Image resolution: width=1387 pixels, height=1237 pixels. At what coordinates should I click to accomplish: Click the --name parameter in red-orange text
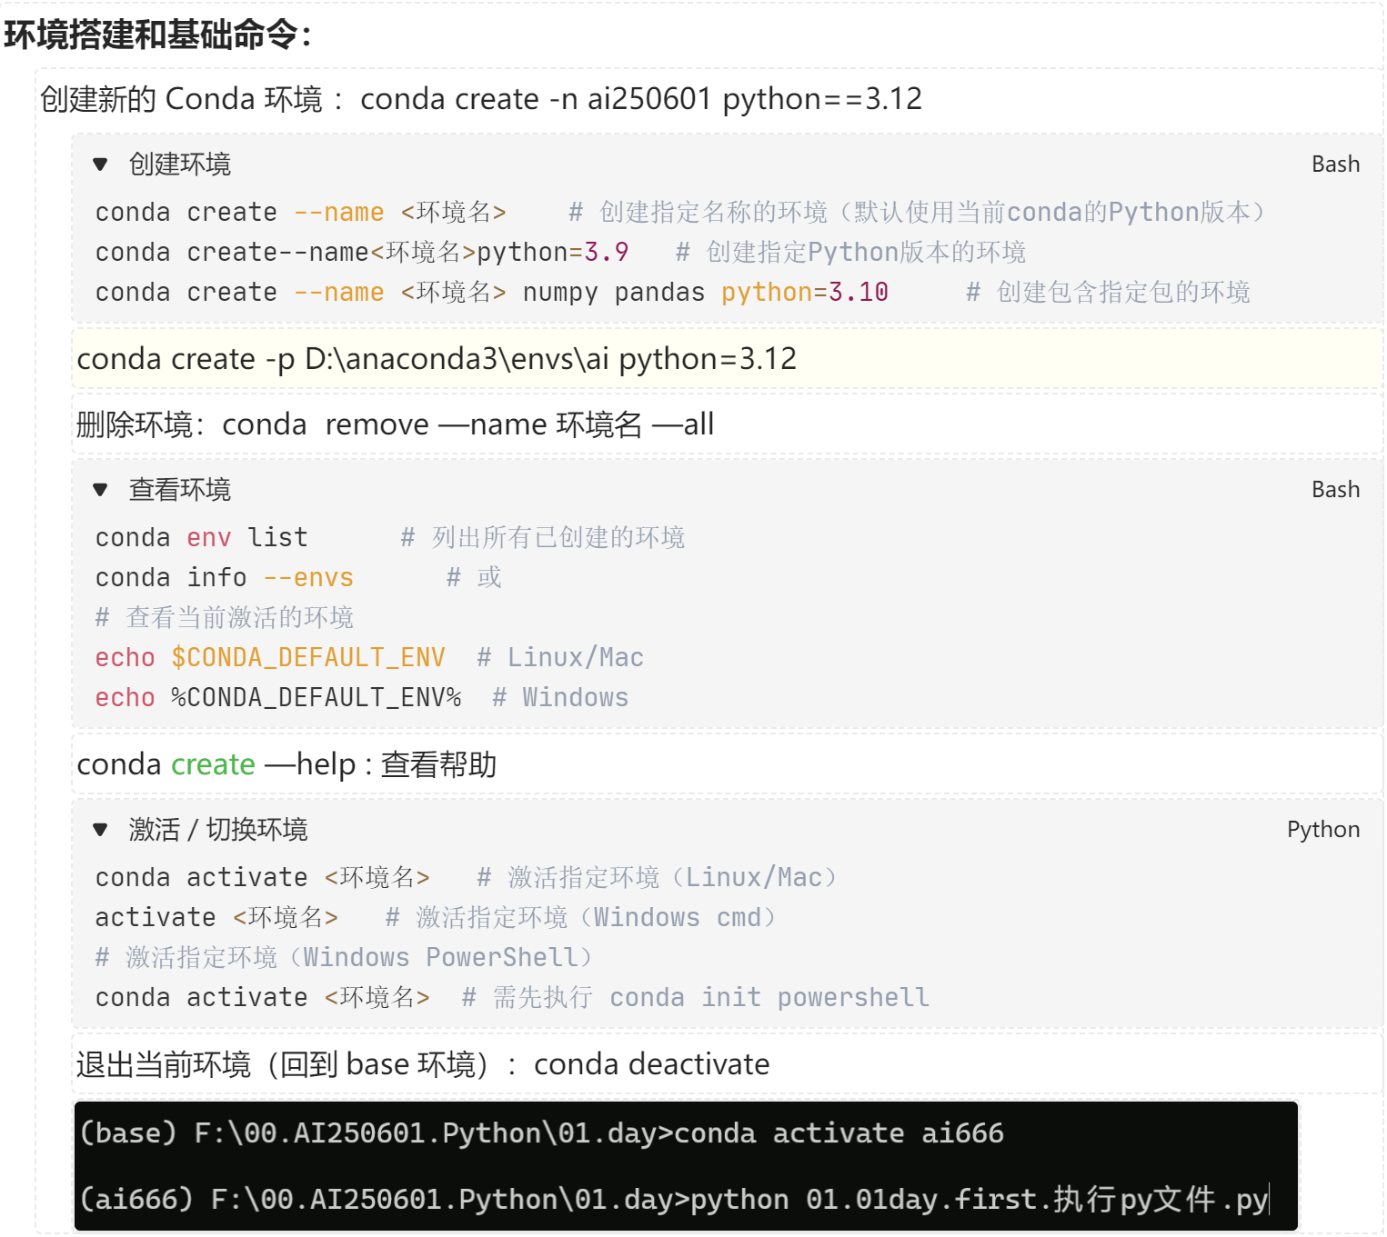click(339, 211)
